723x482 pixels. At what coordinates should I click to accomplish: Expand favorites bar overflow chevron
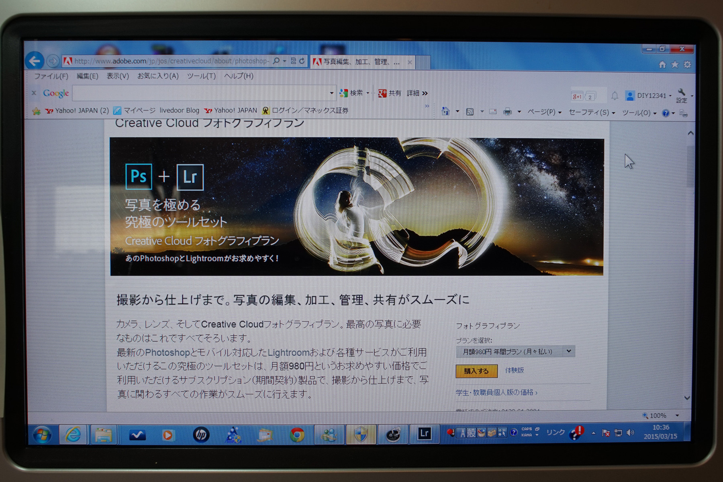pyautogui.click(x=427, y=106)
